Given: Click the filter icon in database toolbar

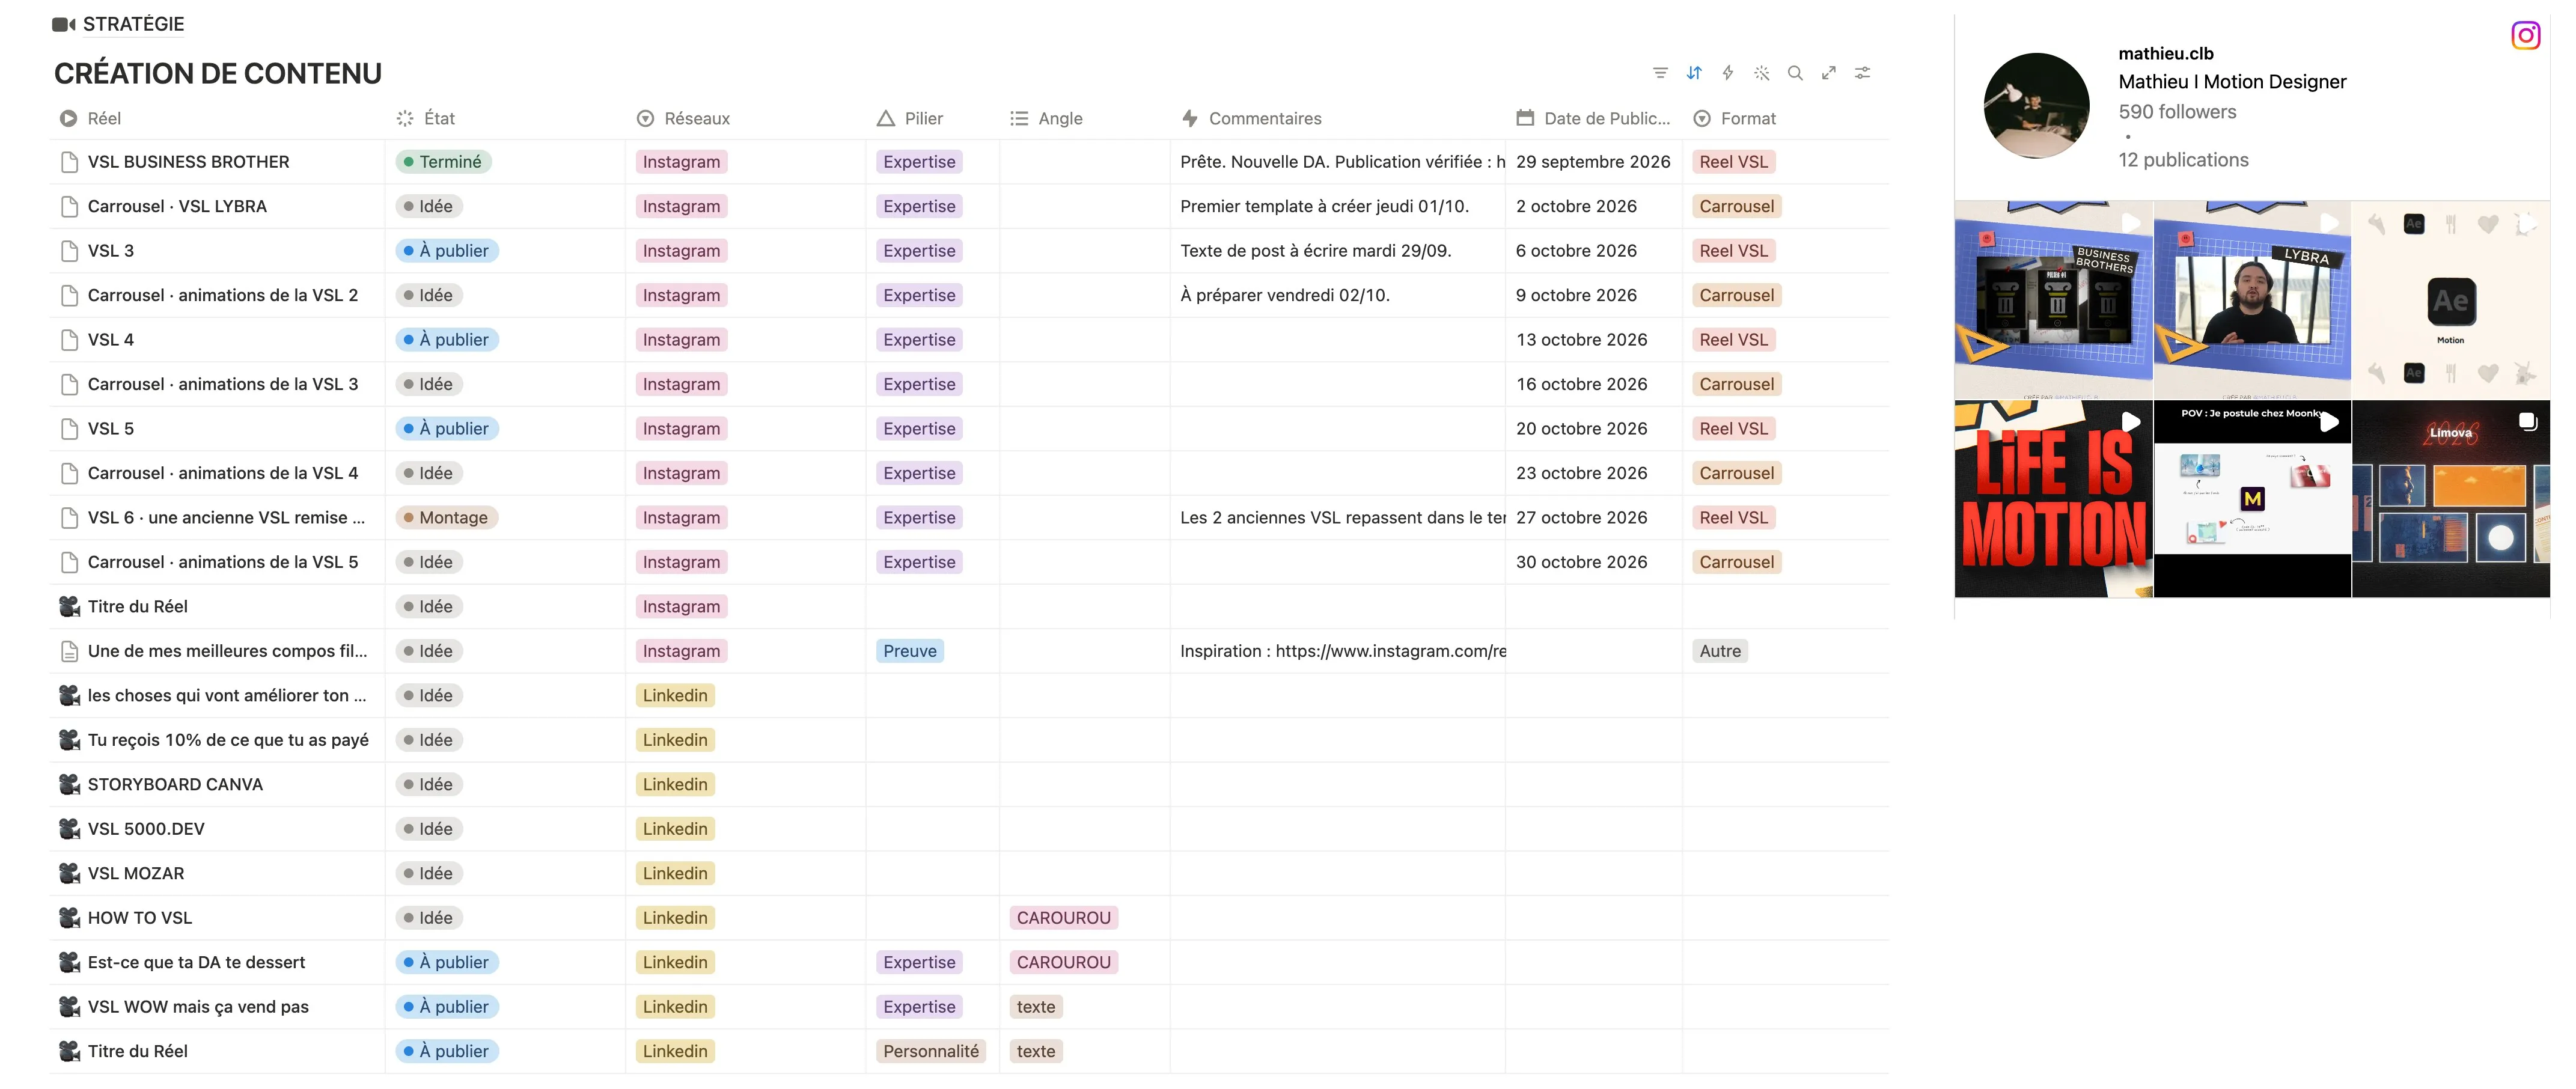Looking at the screenshot, I should [1660, 73].
